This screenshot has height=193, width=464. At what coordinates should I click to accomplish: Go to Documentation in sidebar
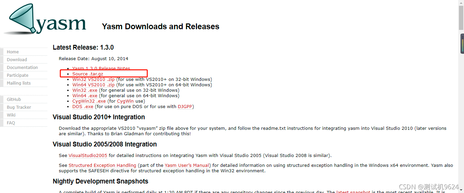(x=22, y=68)
